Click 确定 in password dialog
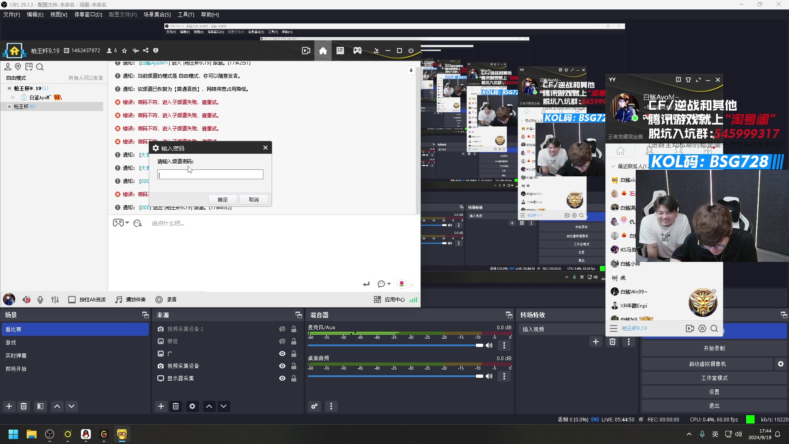This screenshot has height=444, width=789. pos(222,200)
